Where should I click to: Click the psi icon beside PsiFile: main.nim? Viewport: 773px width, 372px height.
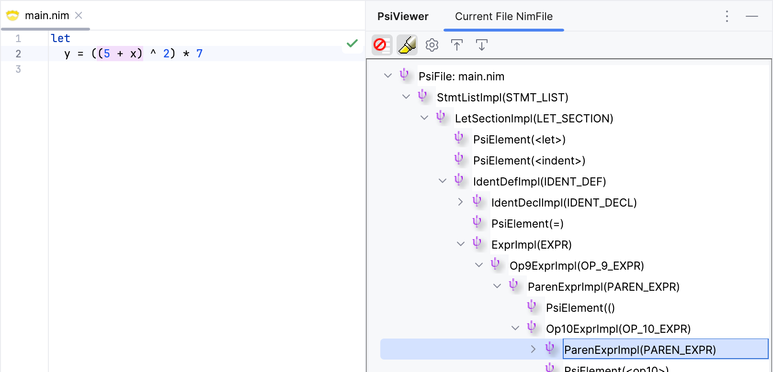404,75
